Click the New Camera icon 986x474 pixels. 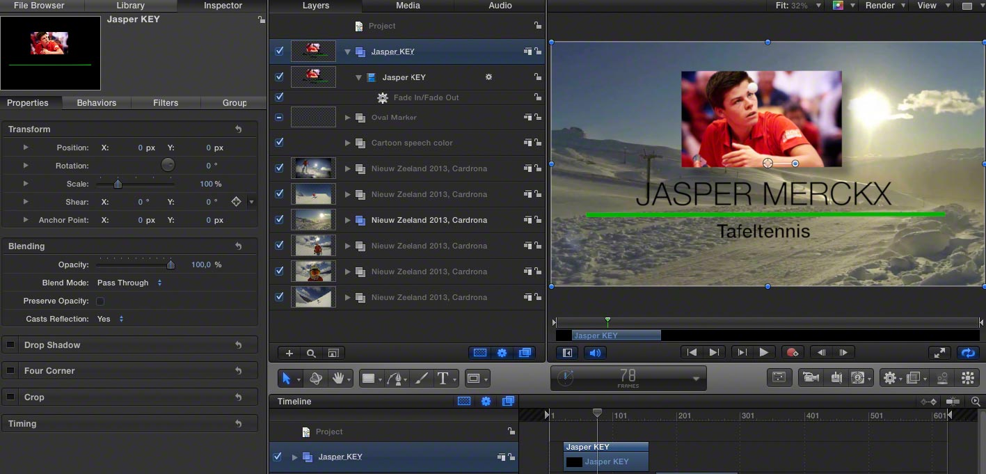click(x=810, y=378)
